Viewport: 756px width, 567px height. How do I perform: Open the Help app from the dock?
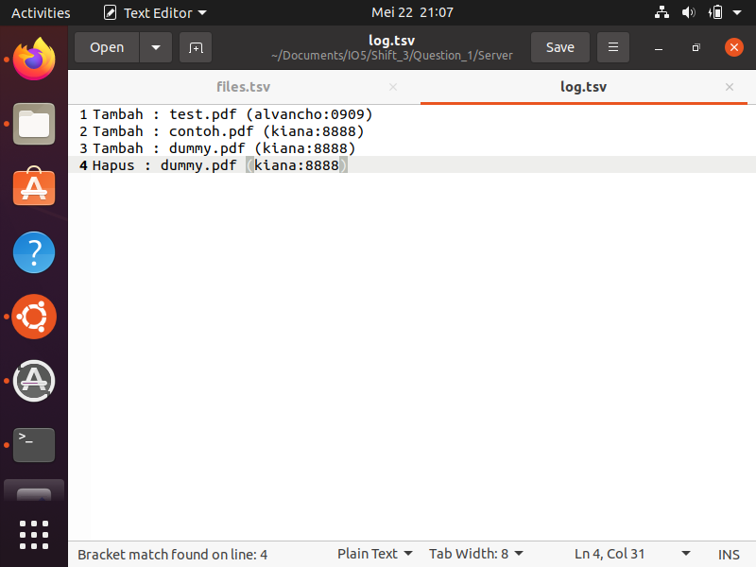pos(33,252)
